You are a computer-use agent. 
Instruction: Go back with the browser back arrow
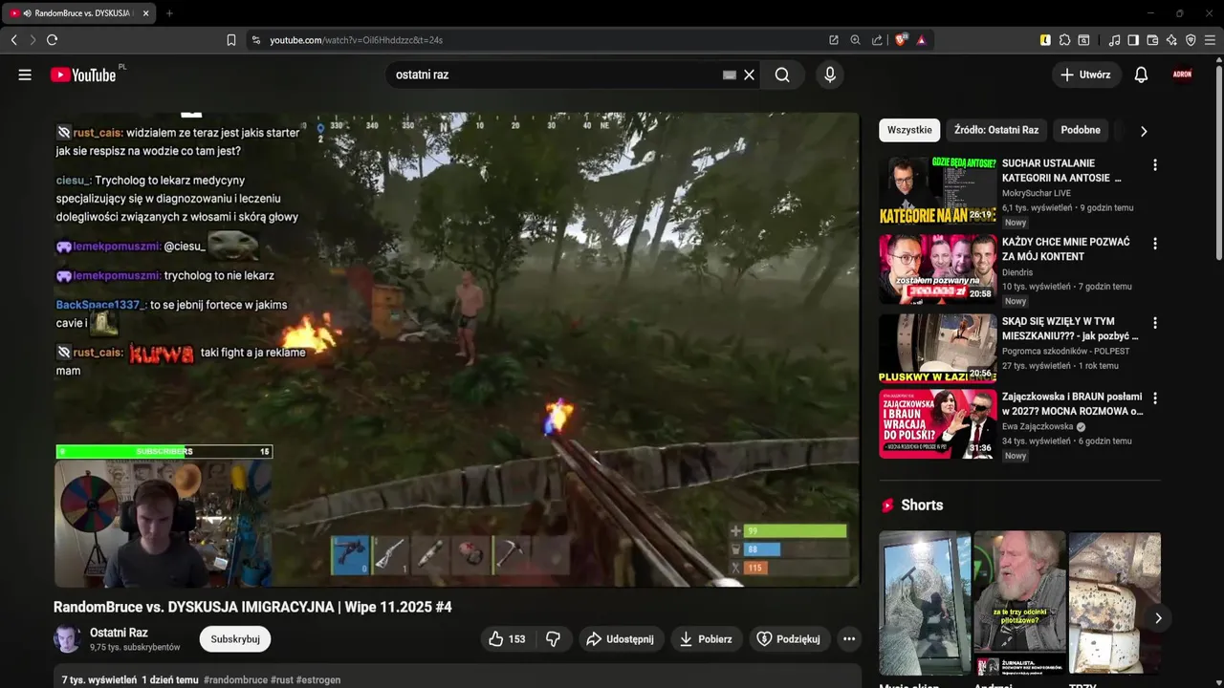pyautogui.click(x=13, y=40)
